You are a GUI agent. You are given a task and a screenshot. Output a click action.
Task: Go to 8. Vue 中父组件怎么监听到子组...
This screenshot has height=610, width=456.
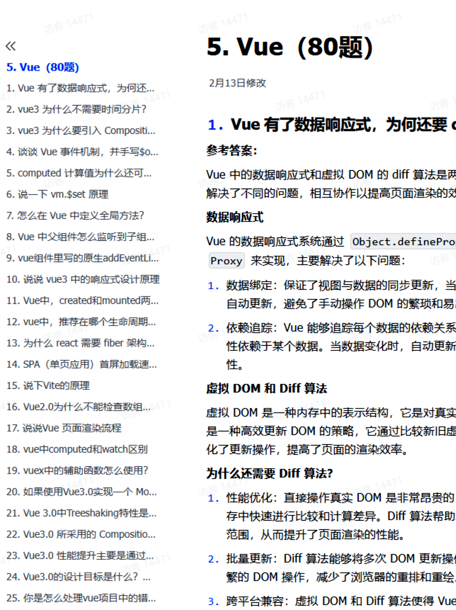pyautogui.click(x=80, y=237)
